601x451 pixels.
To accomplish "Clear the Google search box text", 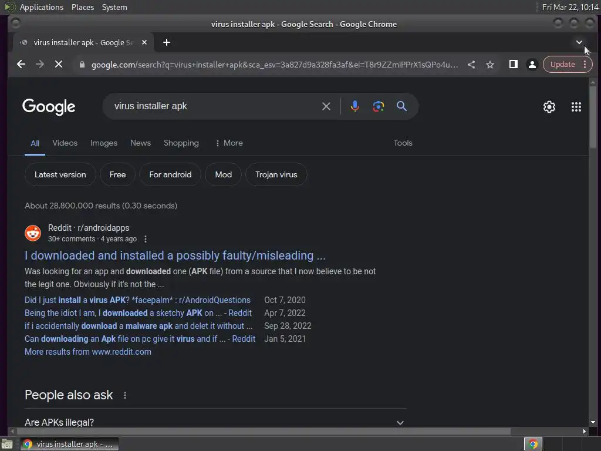I will pos(326,106).
